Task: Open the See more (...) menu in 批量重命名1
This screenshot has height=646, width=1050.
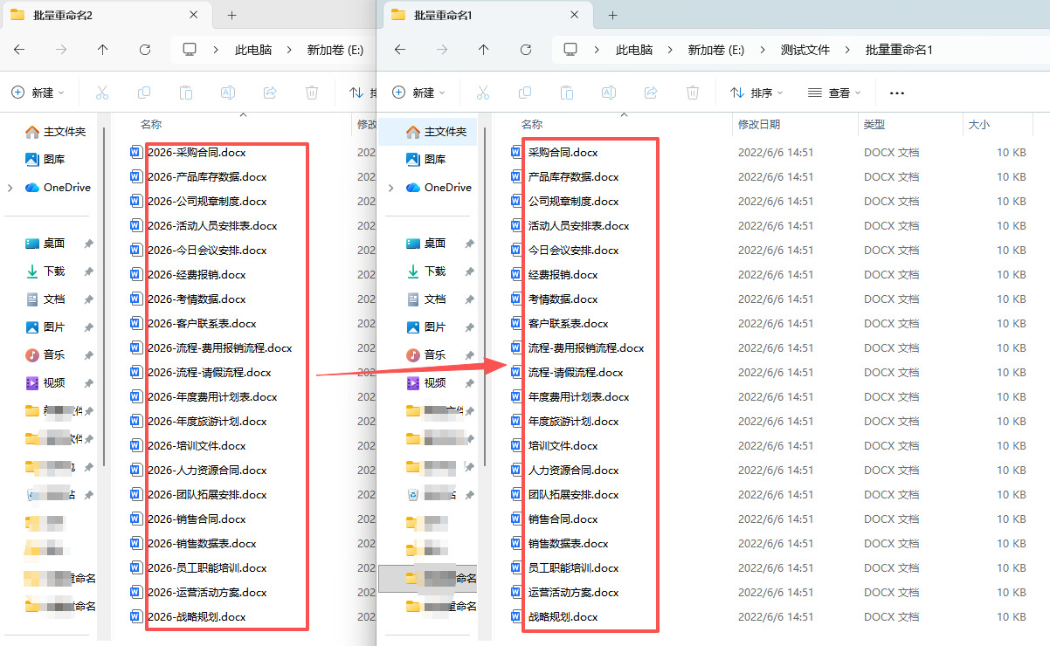Action: tap(897, 93)
